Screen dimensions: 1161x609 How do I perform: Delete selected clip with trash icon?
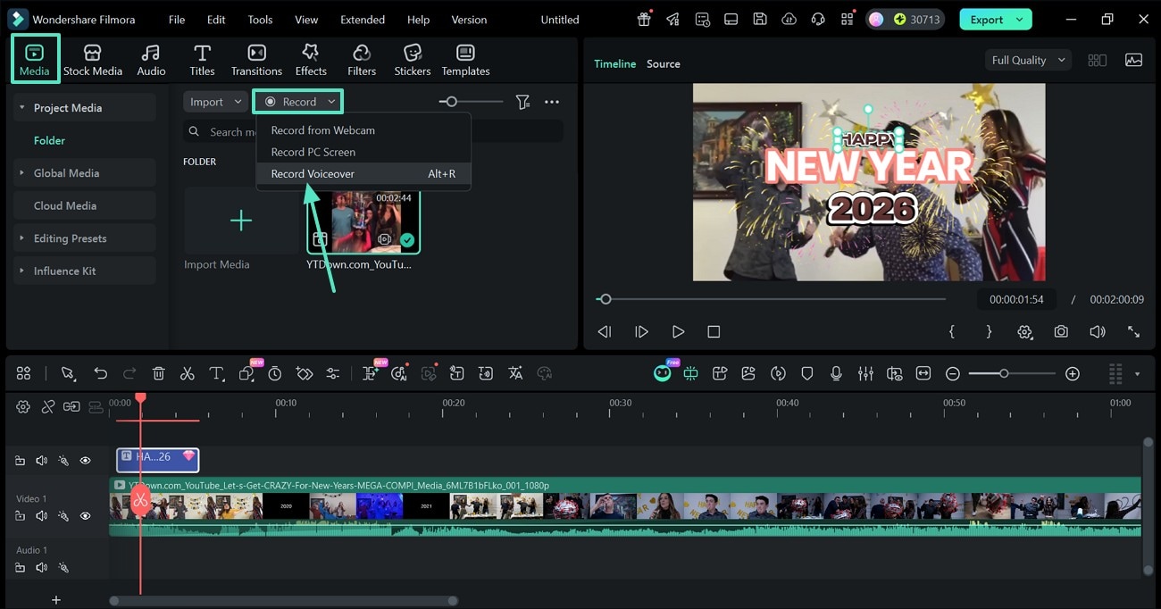(x=158, y=373)
